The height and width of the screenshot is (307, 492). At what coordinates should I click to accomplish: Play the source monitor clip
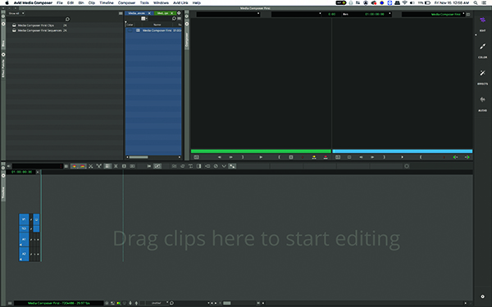click(261, 157)
